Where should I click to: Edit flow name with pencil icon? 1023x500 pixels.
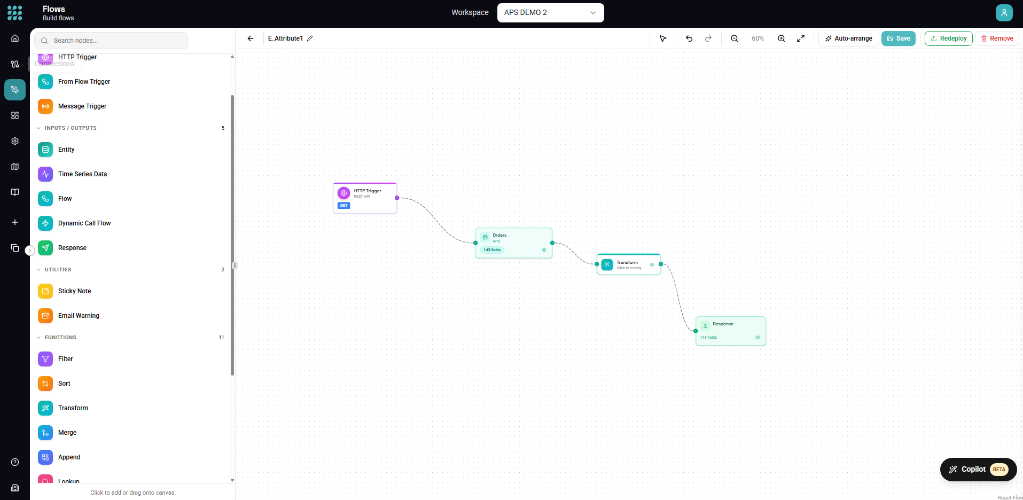pos(310,38)
